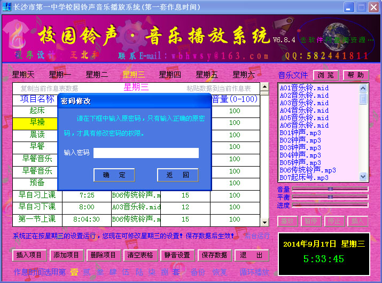The image size is (382, 283).
Task: Select B05钟声.mp3 in music list
Action: click(300, 163)
